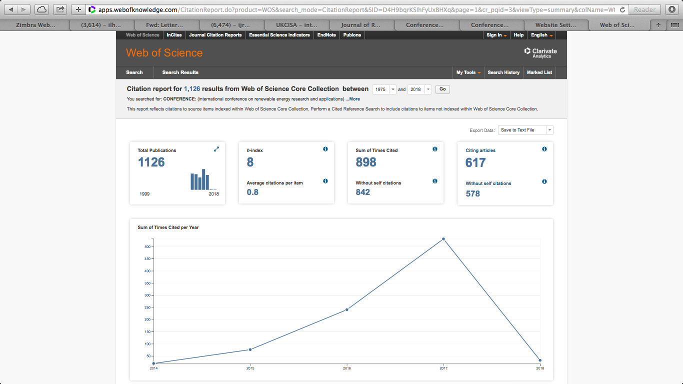Open the 1975 start year dropdown
This screenshot has height=384, width=683.
click(384, 89)
